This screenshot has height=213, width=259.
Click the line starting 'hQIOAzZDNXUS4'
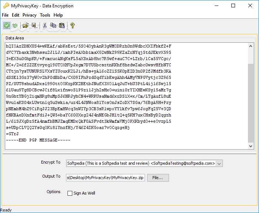tap(89, 46)
